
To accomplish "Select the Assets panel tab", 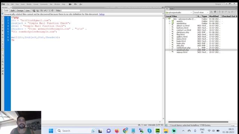I will tap(172, 9).
